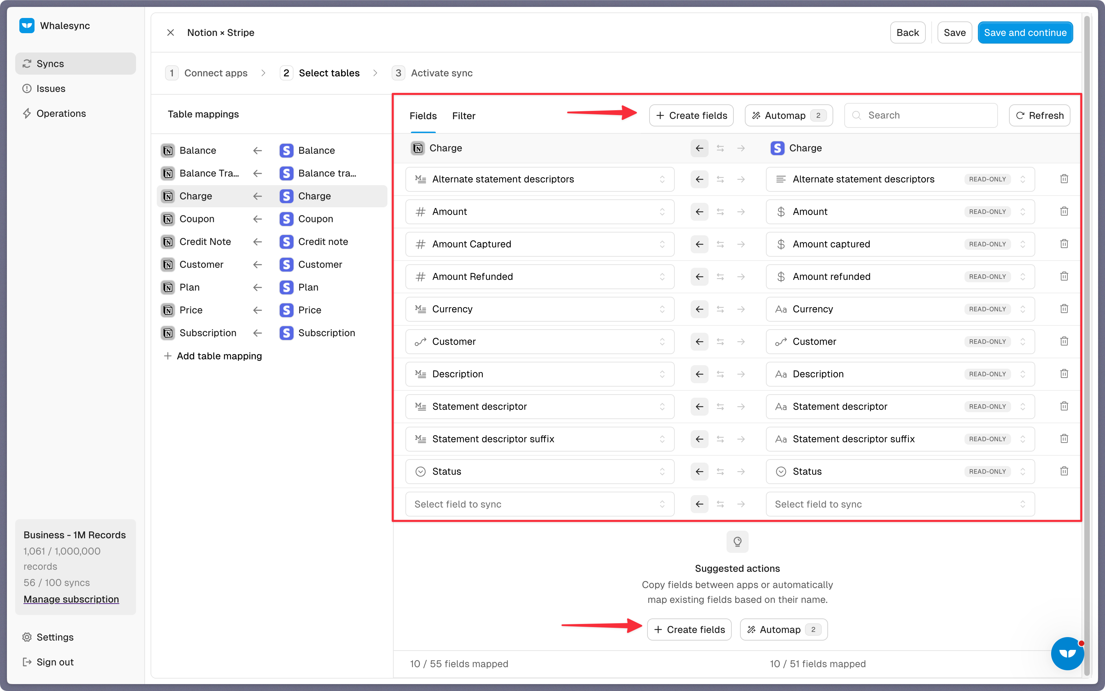
Task: Open Stripe Description field dropdown
Action: point(900,374)
